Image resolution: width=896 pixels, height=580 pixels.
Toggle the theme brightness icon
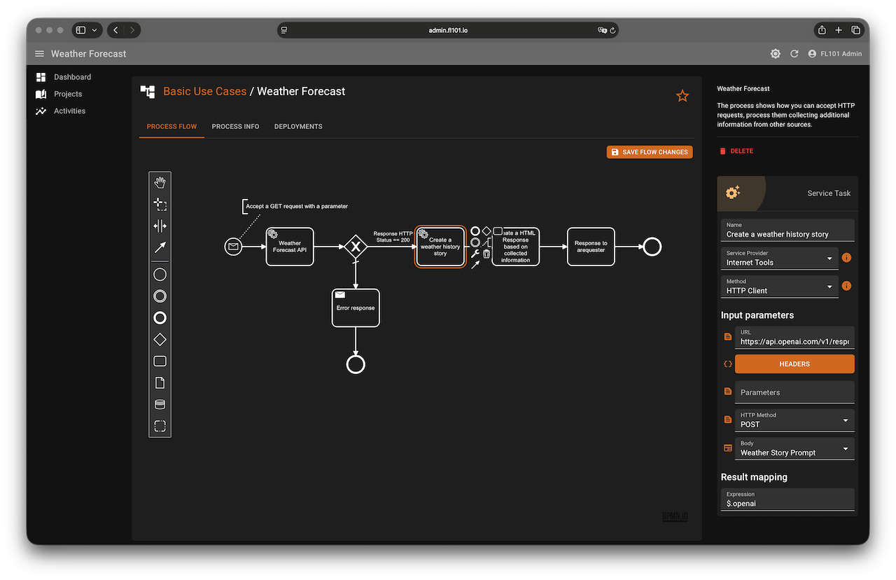point(775,54)
